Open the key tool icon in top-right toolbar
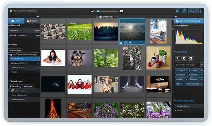 tap(177, 11)
